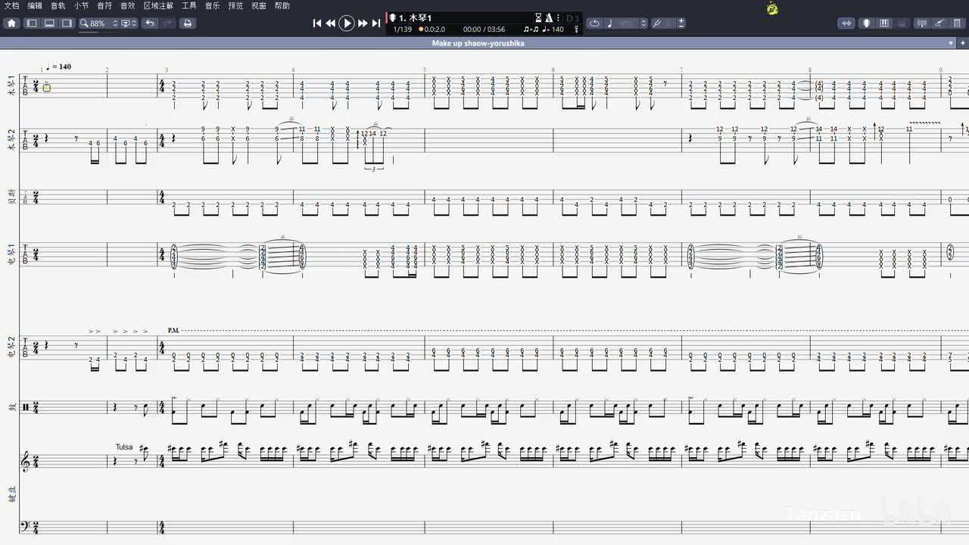
Task: Select the 木琴1 track label
Action: pyautogui.click(x=11, y=86)
